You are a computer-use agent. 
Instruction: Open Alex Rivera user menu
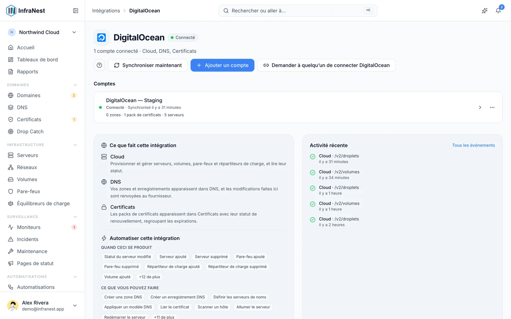coord(42,305)
